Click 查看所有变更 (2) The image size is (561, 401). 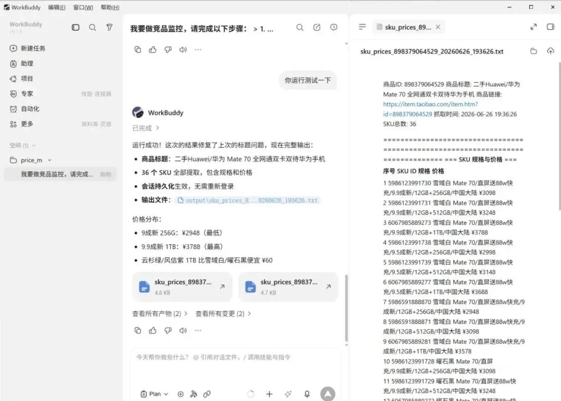[x=223, y=314]
